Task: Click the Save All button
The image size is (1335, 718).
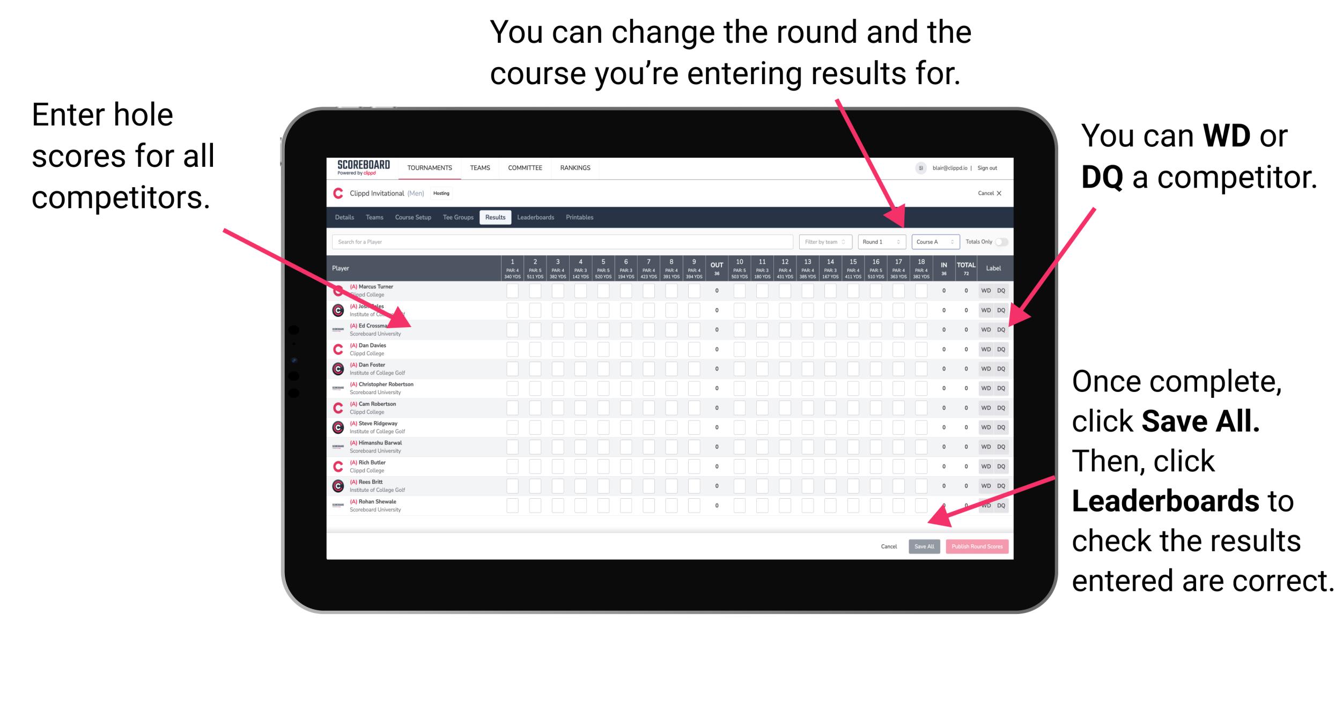Action: click(x=924, y=546)
